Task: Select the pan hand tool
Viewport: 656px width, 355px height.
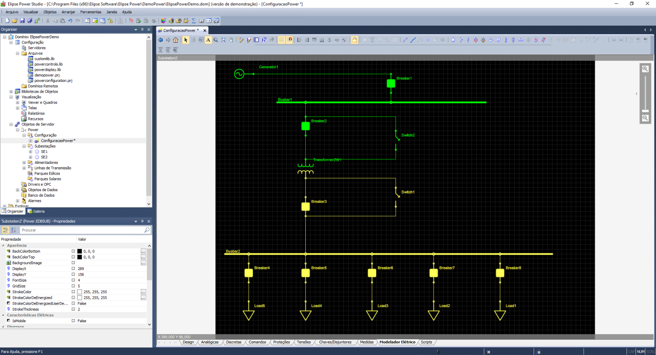Action: click(231, 40)
